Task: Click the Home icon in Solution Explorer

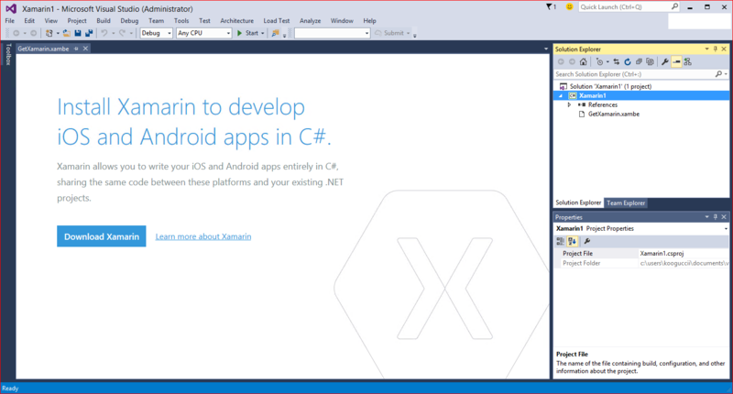Action: [584, 61]
